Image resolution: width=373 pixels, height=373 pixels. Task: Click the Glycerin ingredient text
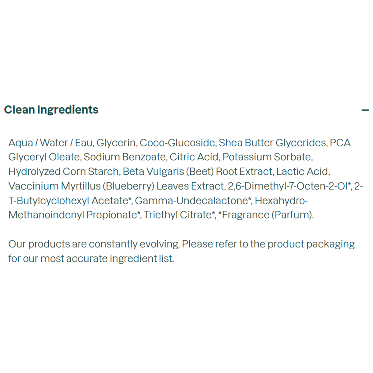click(116, 143)
